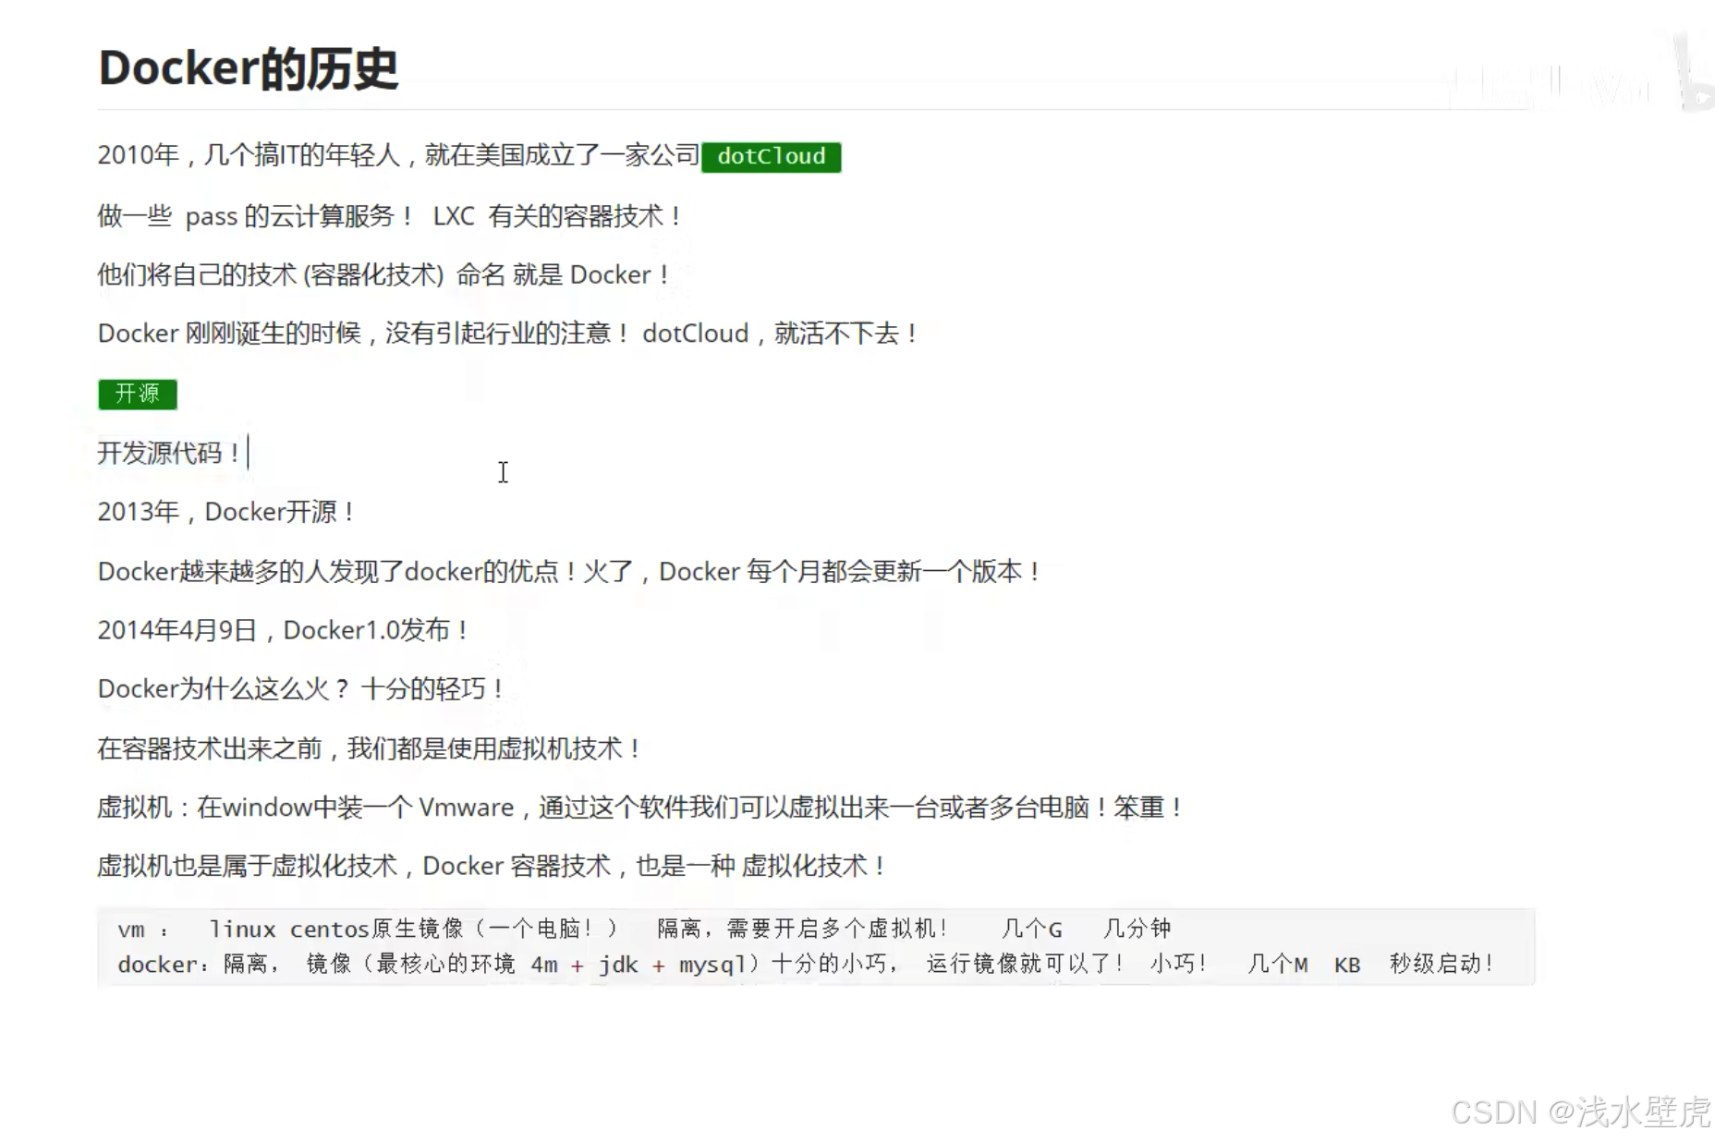1715x1142 pixels.
Task: Click the line "开发源代码！"
Action: tap(170, 453)
